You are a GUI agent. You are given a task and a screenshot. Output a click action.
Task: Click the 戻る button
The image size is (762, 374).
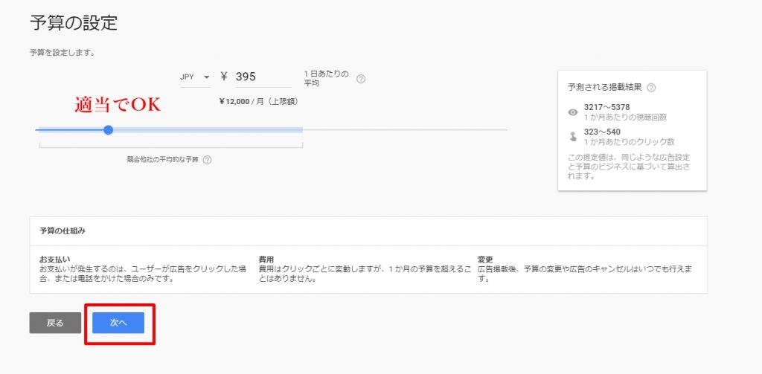pyautogui.click(x=55, y=323)
